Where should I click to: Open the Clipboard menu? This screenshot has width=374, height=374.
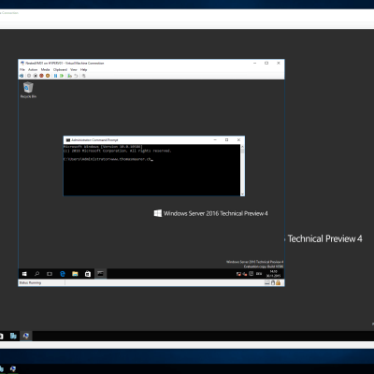click(x=60, y=70)
